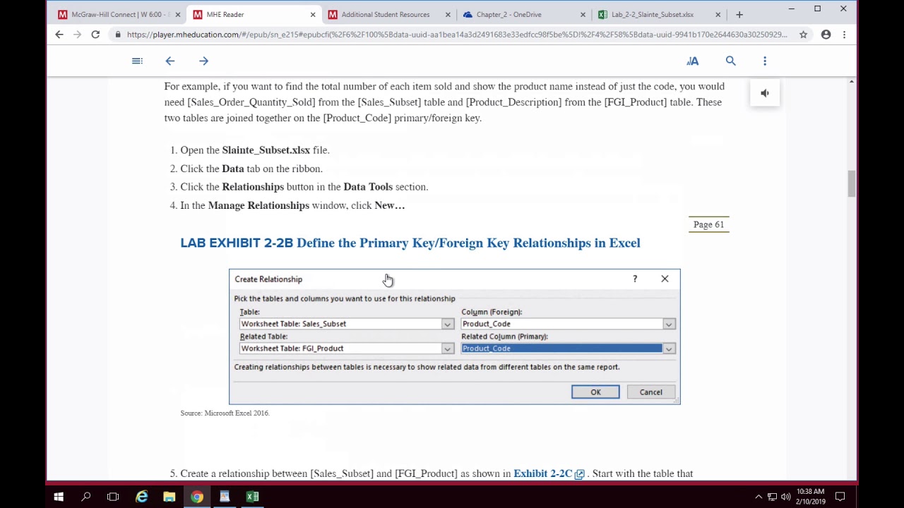Go to next page arrow in reader
904x508 pixels.
click(x=203, y=61)
